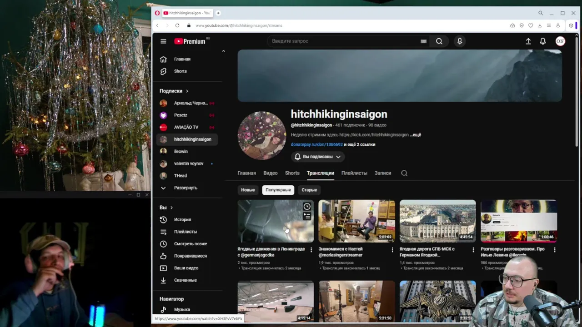This screenshot has width=582, height=327.
Task: Filter streams by Новые
Action: 248,190
